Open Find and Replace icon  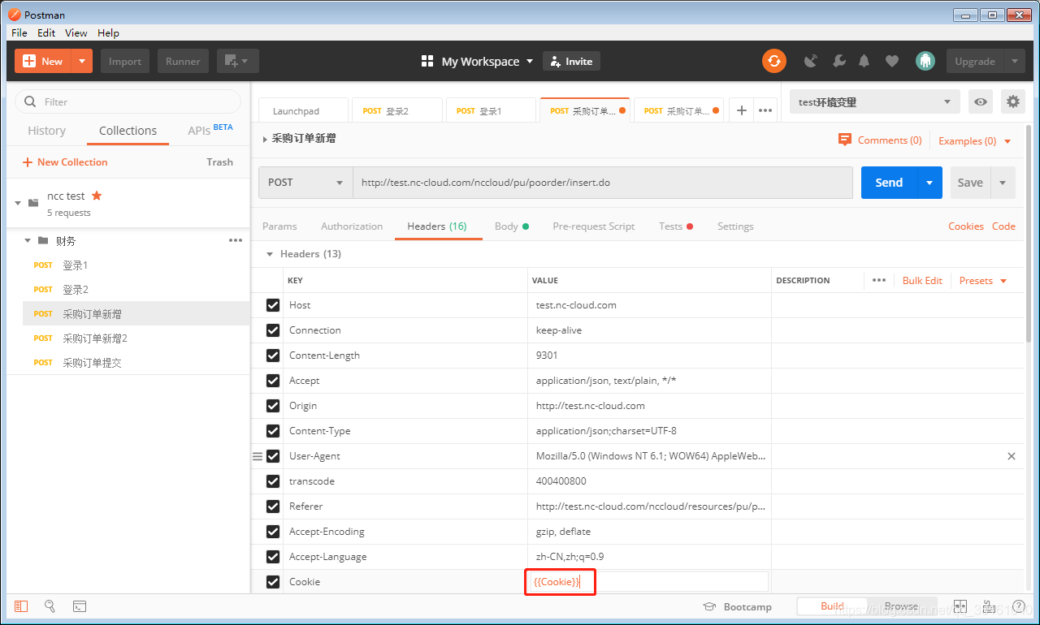click(x=50, y=606)
